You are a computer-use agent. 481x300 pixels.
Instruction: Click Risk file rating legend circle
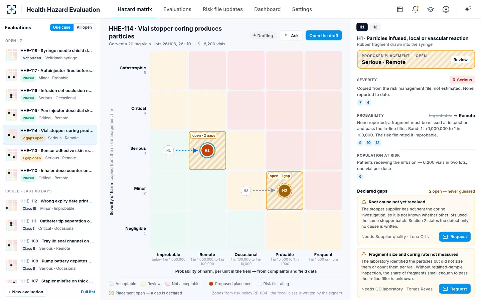260,284
